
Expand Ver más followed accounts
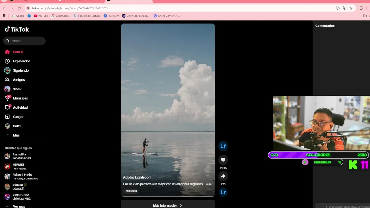(x=19, y=207)
